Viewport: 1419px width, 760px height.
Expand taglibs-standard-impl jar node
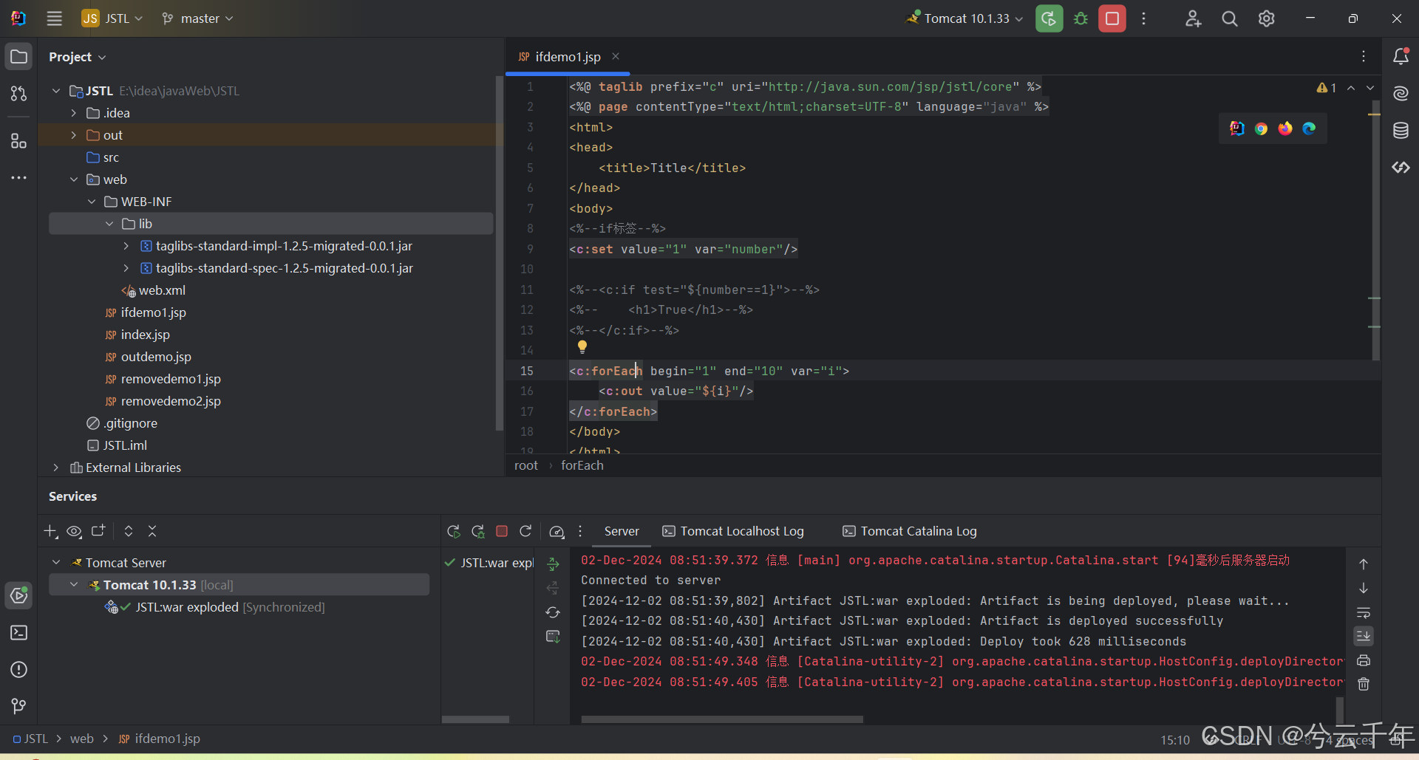point(126,246)
